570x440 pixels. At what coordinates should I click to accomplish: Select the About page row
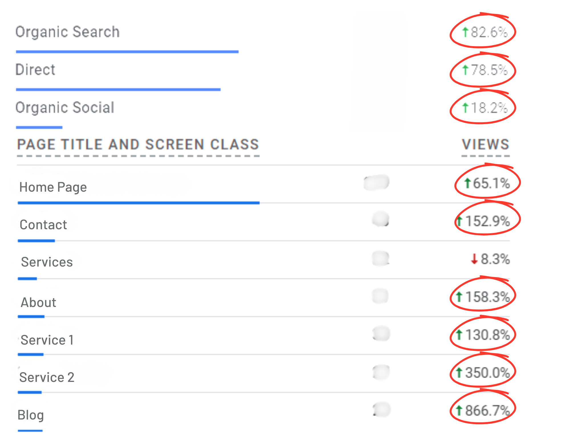(38, 302)
